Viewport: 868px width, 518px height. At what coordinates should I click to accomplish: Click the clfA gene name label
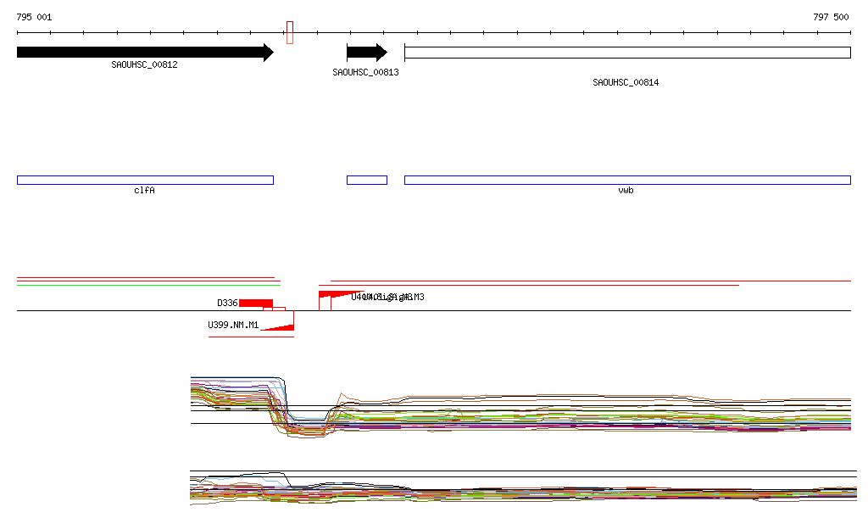tap(144, 191)
